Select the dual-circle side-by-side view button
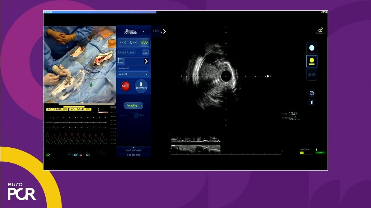The width and height of the screenshot is (371, 208). pos(312,75)
